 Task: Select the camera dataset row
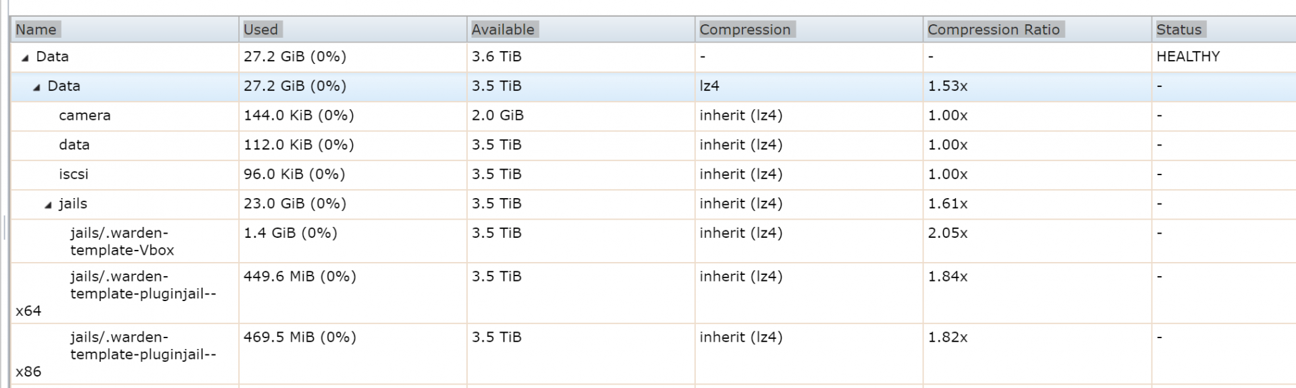point(653,116)
